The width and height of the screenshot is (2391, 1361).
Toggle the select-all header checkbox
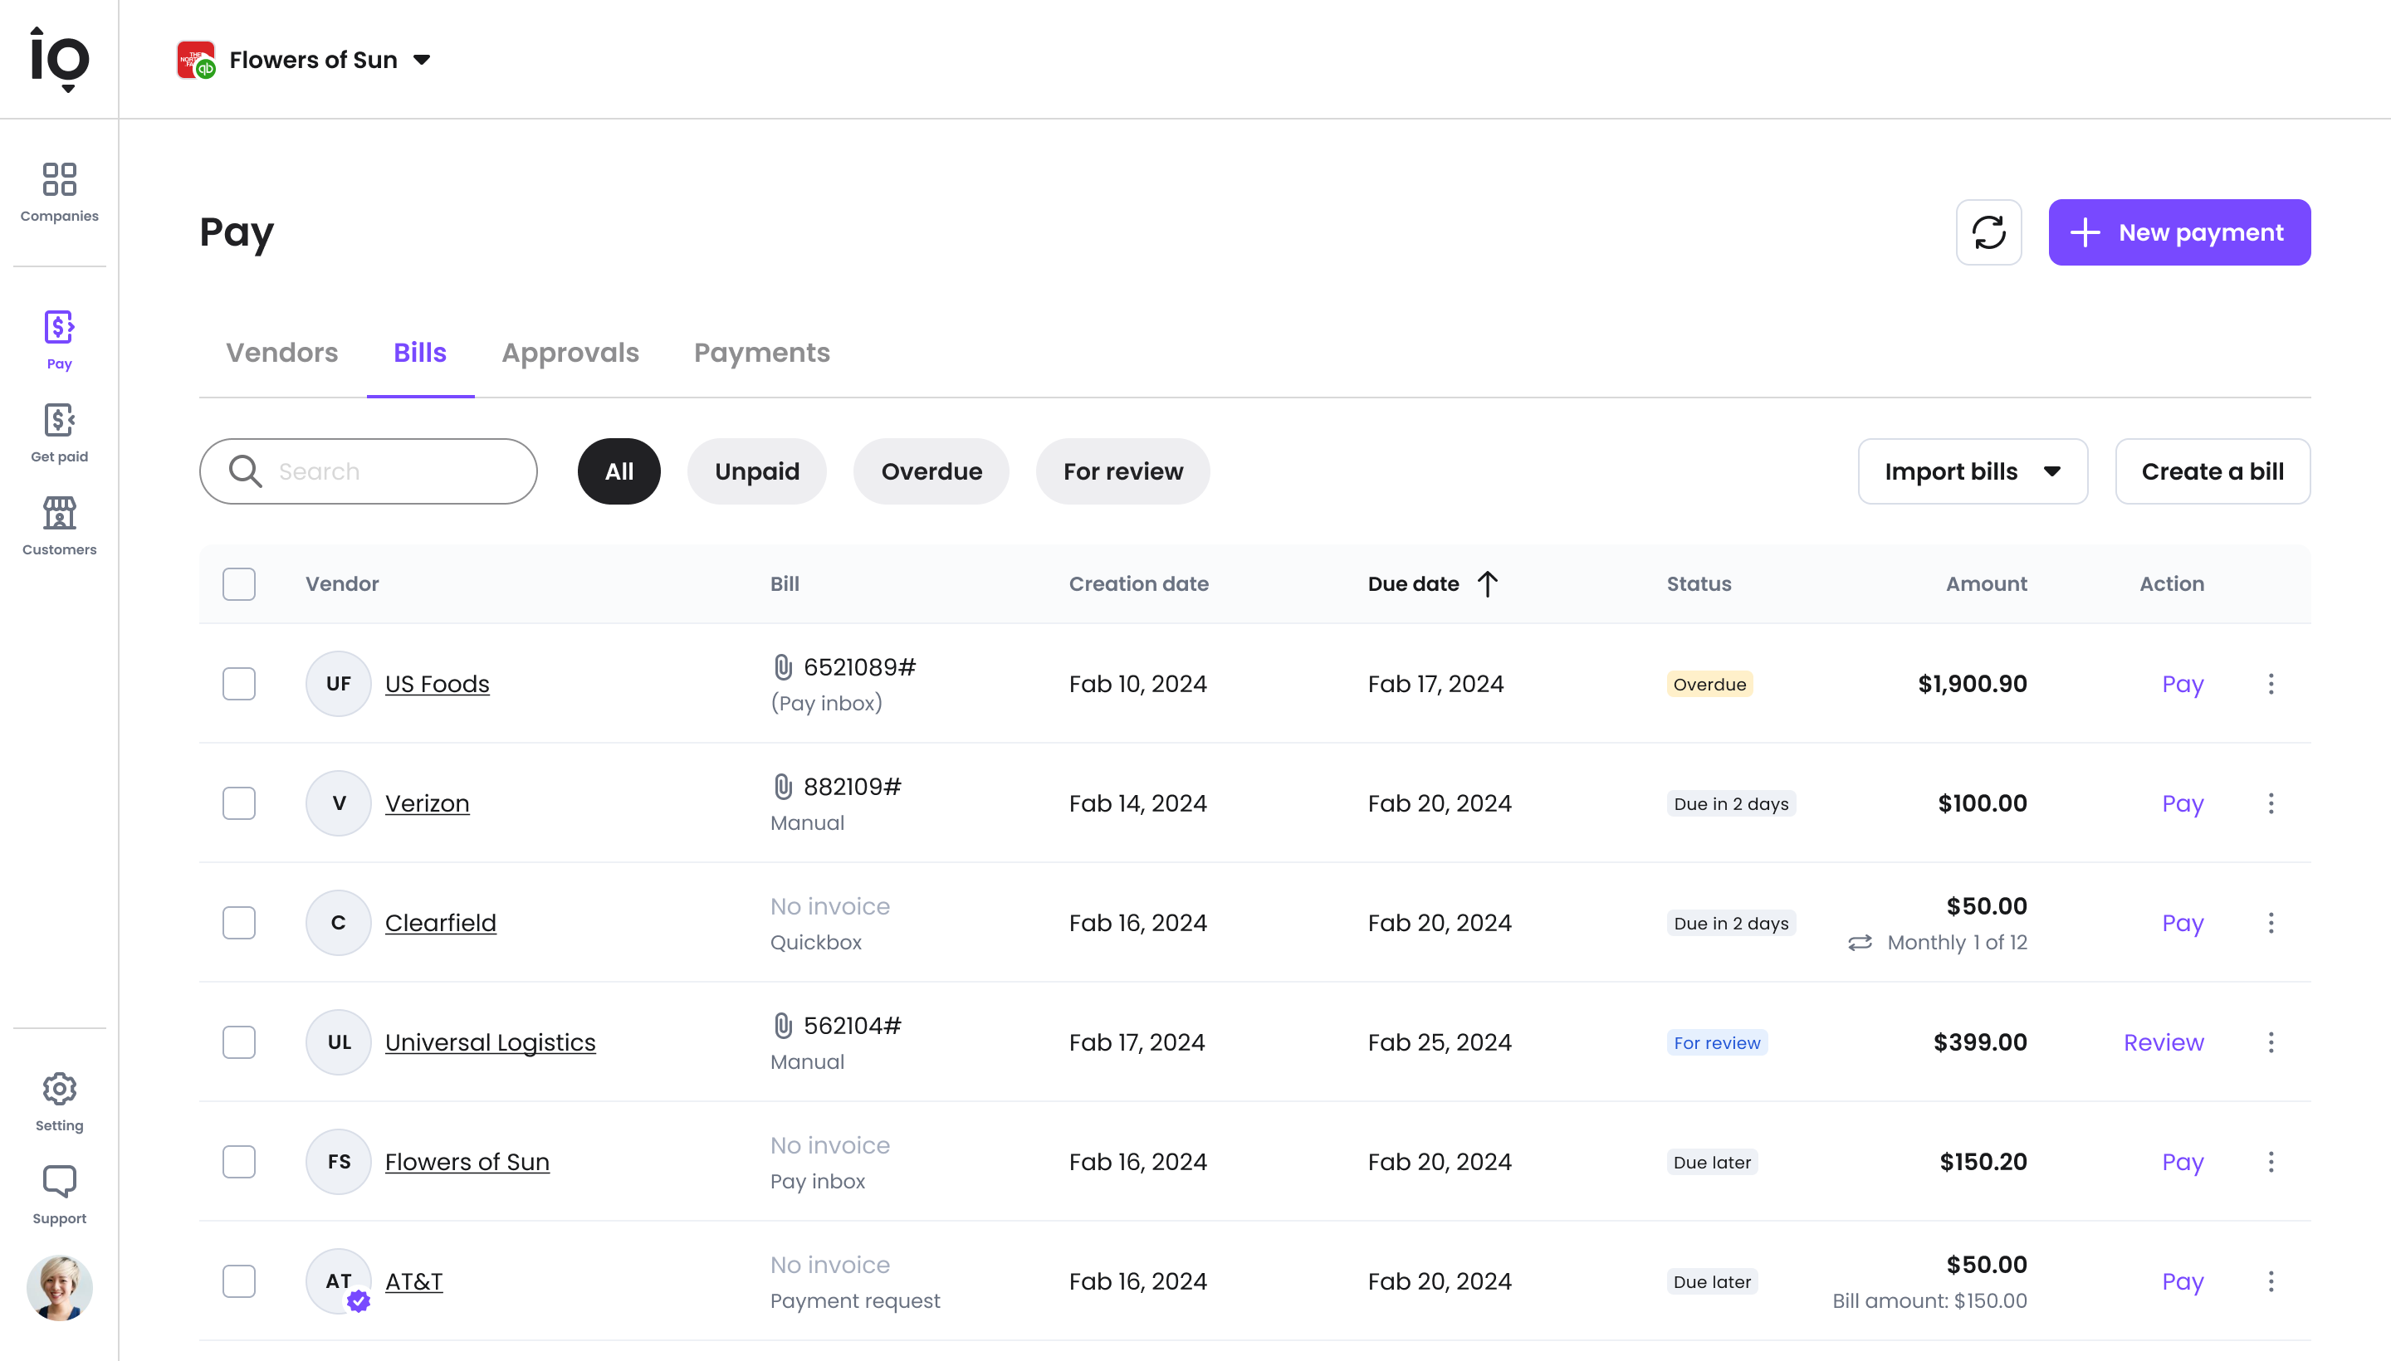tap(239, 584)
